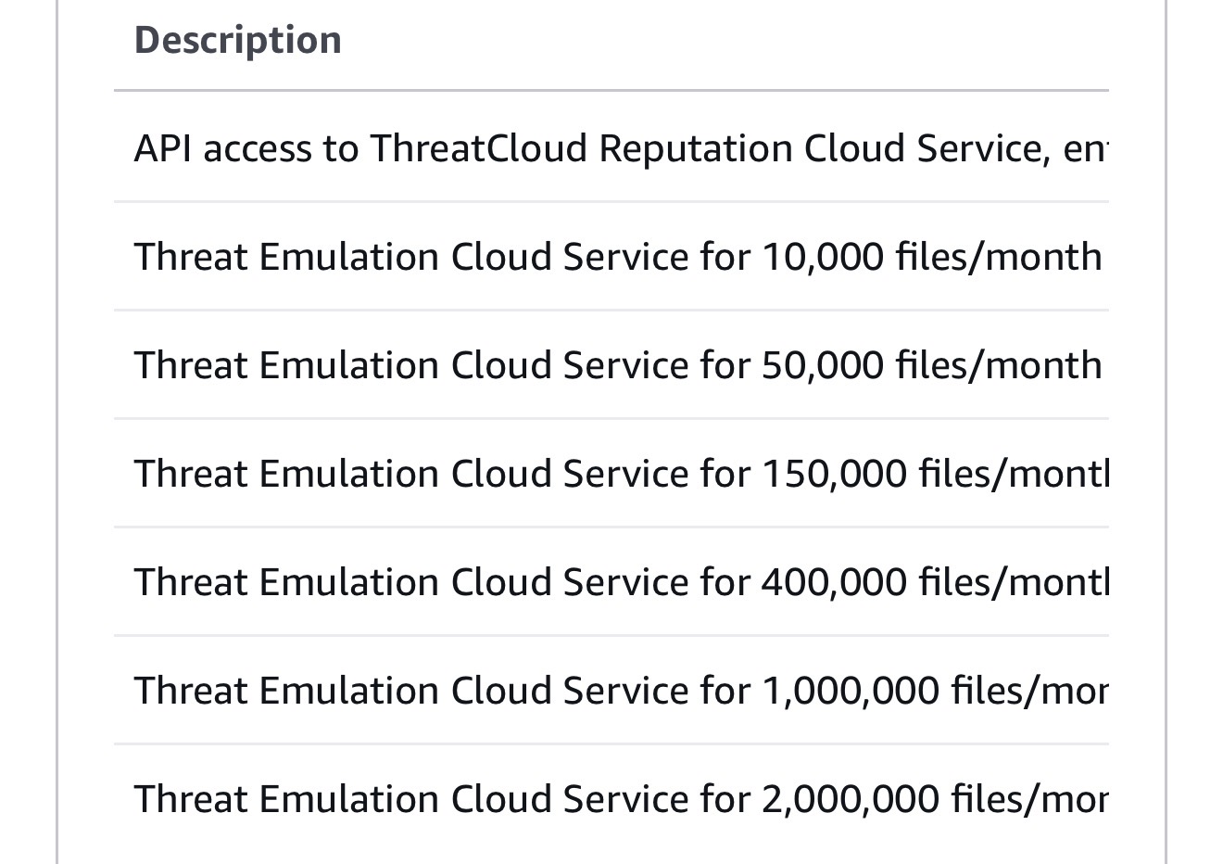This screenshot has width=1223, height=864.
Task: Select the 1,000,000 files/month Threat Emulation row
Action: [x=611, y=691]
